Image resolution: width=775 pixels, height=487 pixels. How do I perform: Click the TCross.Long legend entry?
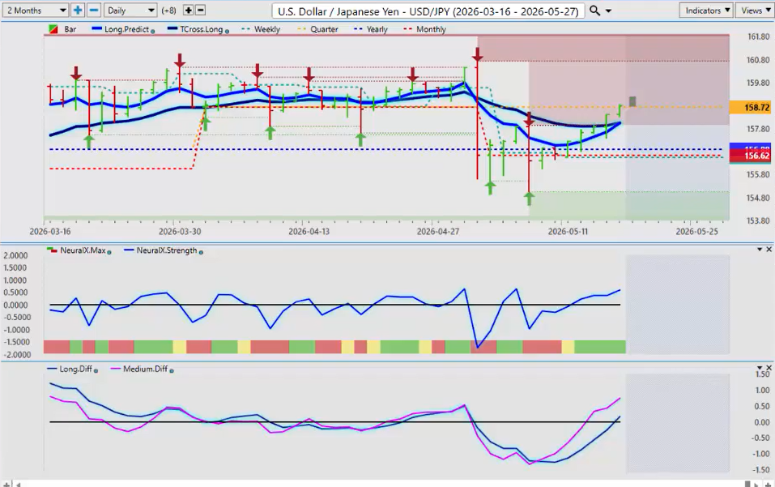201,29
